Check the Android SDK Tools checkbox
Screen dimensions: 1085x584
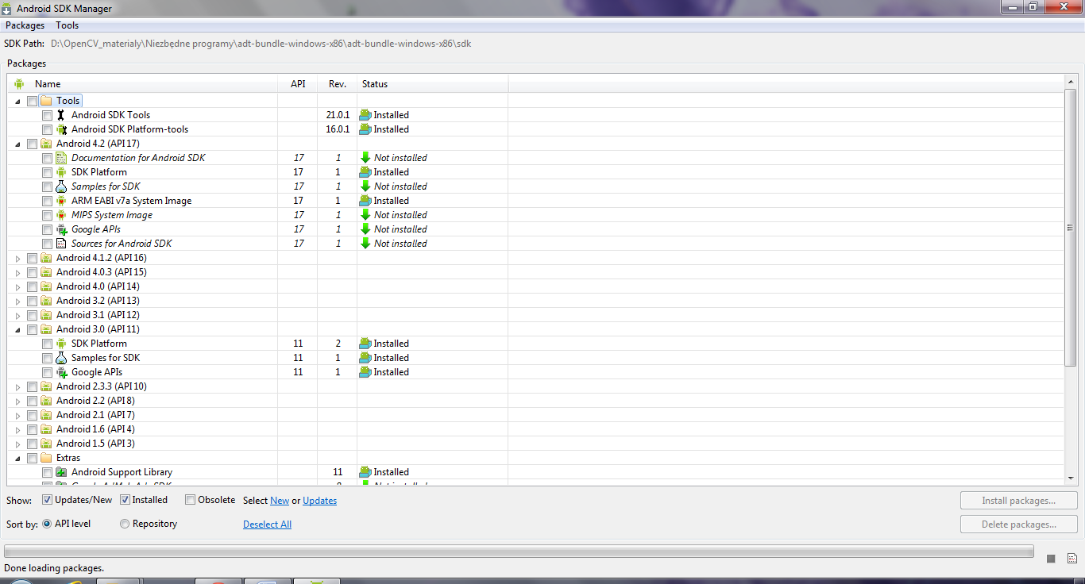[47, 115]
